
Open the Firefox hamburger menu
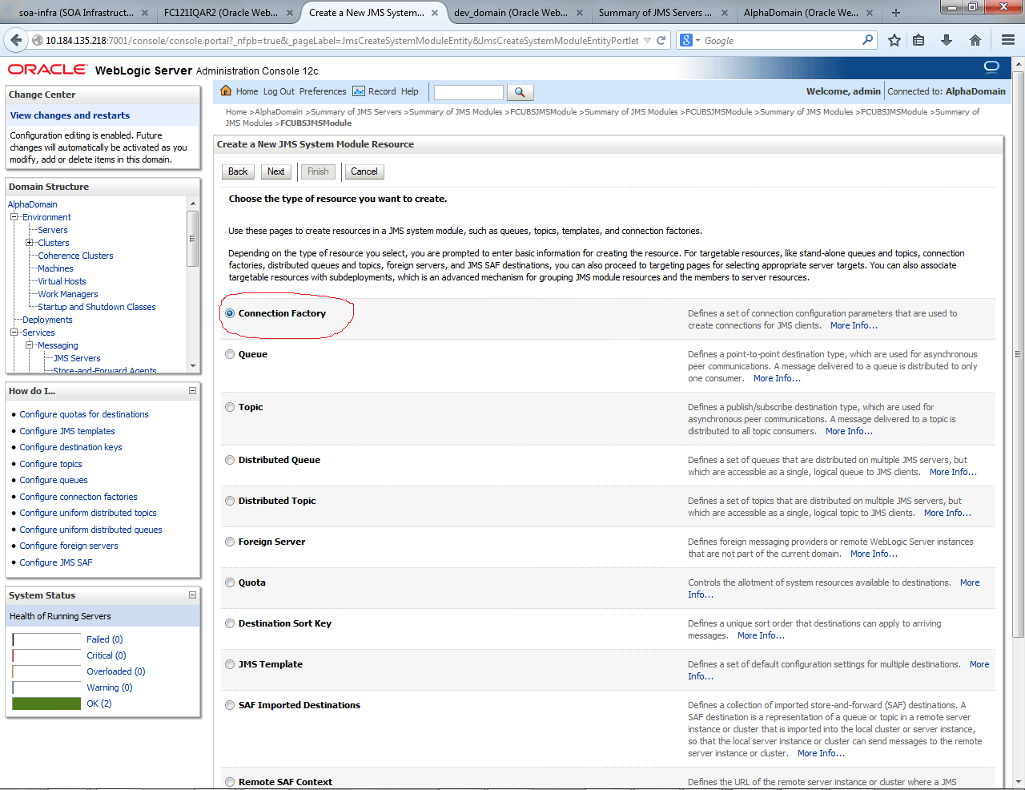click(x=1008, y=40)
